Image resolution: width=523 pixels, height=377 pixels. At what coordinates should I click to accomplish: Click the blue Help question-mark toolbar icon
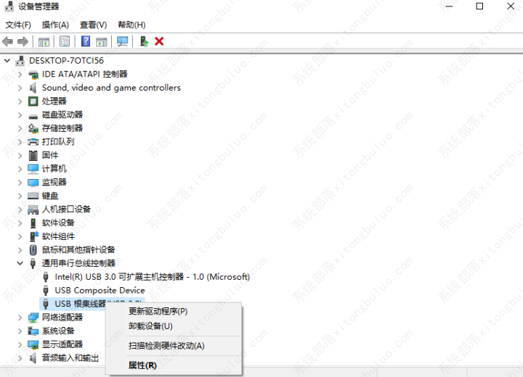[x=86, y=41]
